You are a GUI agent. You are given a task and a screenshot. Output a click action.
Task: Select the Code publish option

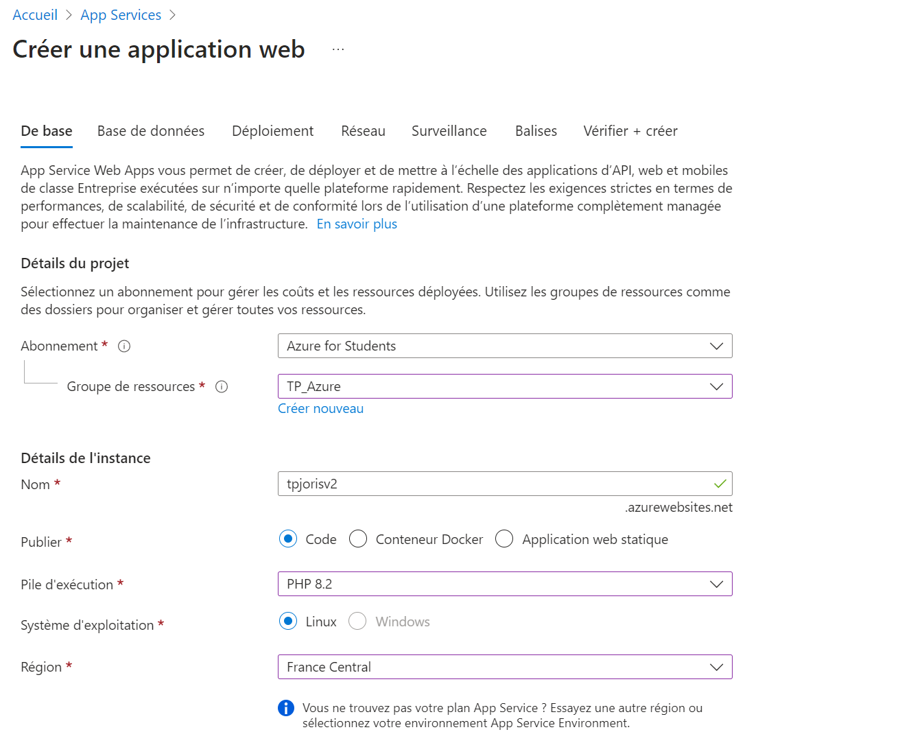[287, 539]
